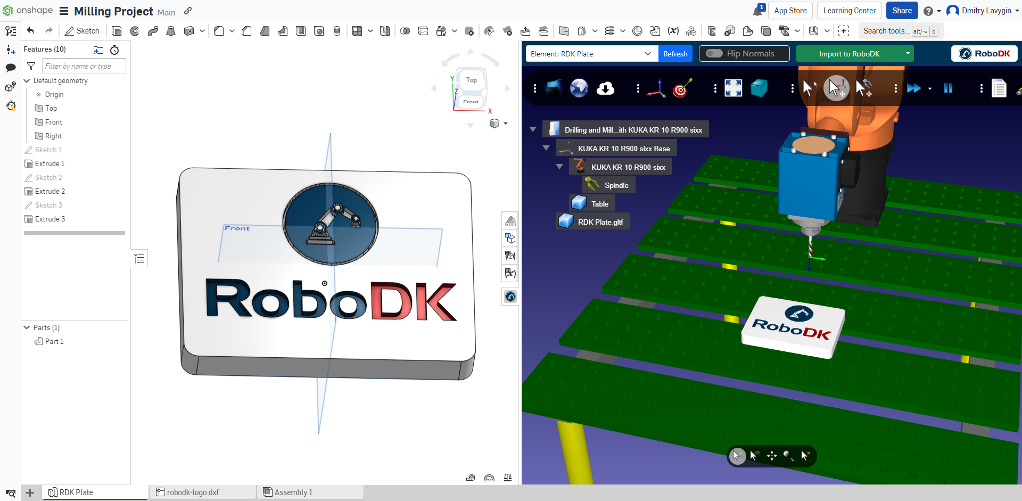Toggle the filter icon in Features panel
Screen dimensions: 1022x501
pos(31,66)
